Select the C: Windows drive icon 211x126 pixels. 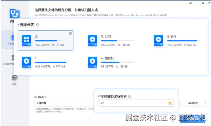click(x=26, y=40)
